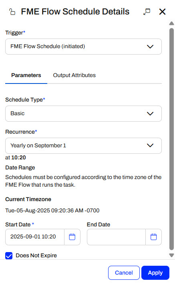Expand Recurrence dropdown Yearly on September 1
Viewport: 175px width, 283px height.
coord(83,146)
